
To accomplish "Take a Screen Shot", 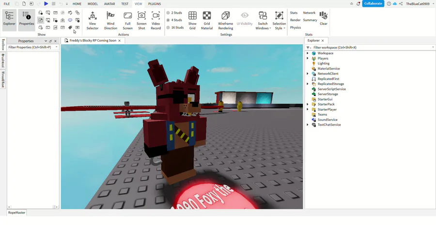I will 141,20.
